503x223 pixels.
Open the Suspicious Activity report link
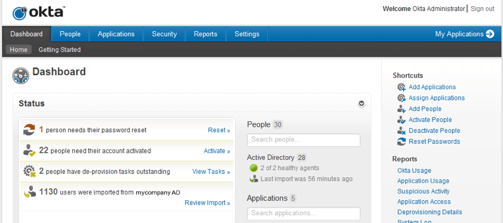[423, 191]
